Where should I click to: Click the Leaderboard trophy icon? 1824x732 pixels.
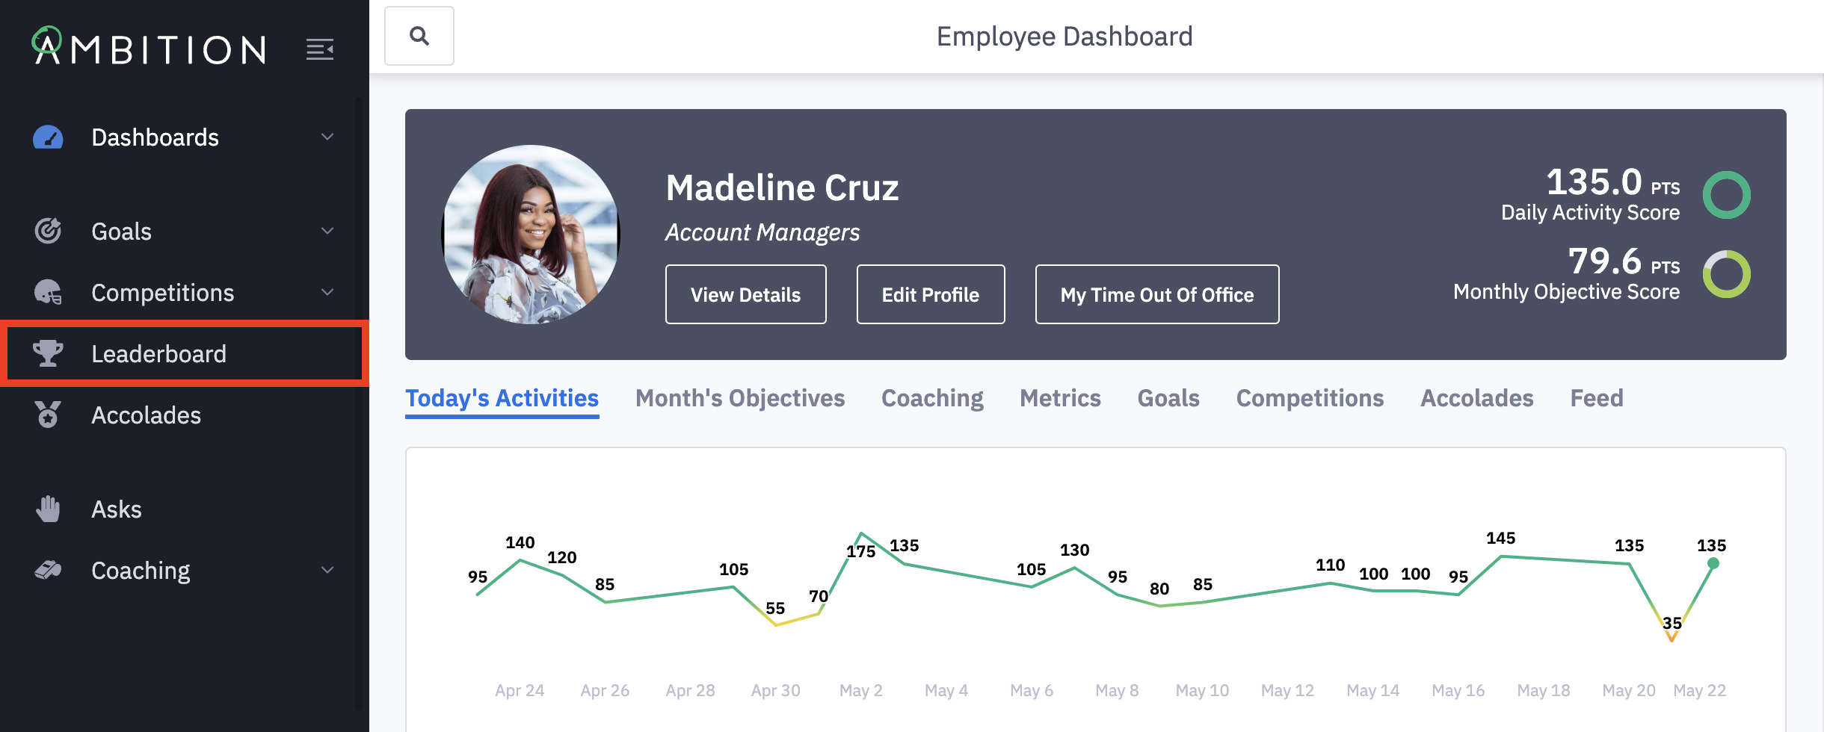tap(48, 353)
